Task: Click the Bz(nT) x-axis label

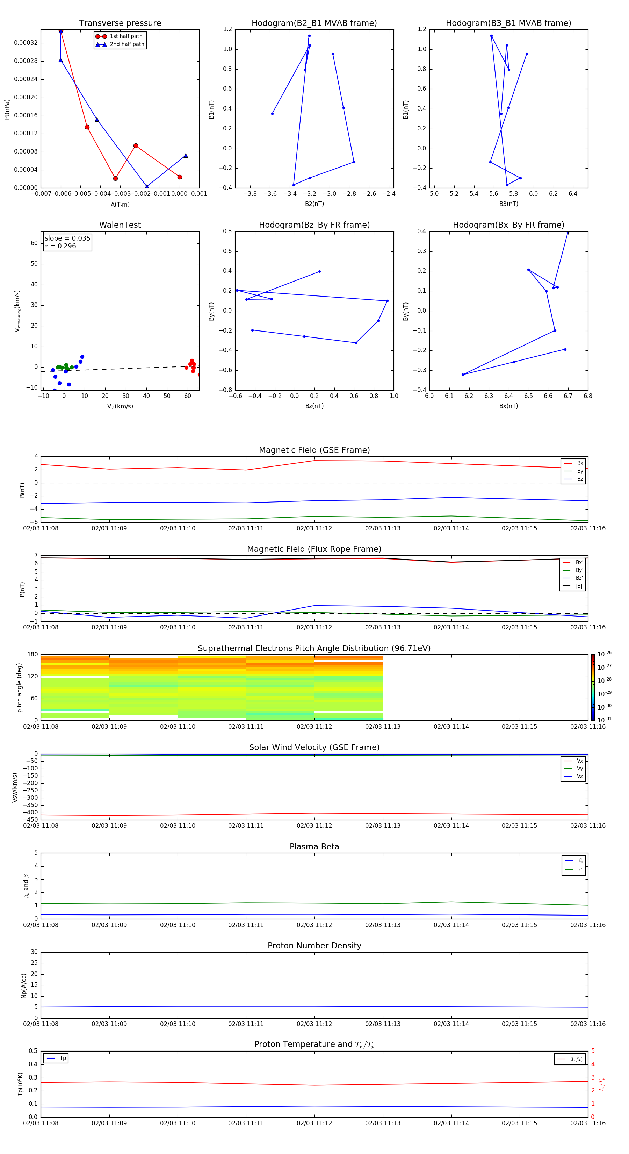Action: click(314, 406)
